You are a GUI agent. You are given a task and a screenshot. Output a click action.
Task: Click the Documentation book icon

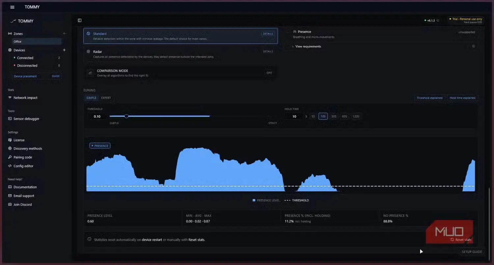coord(10,187)
